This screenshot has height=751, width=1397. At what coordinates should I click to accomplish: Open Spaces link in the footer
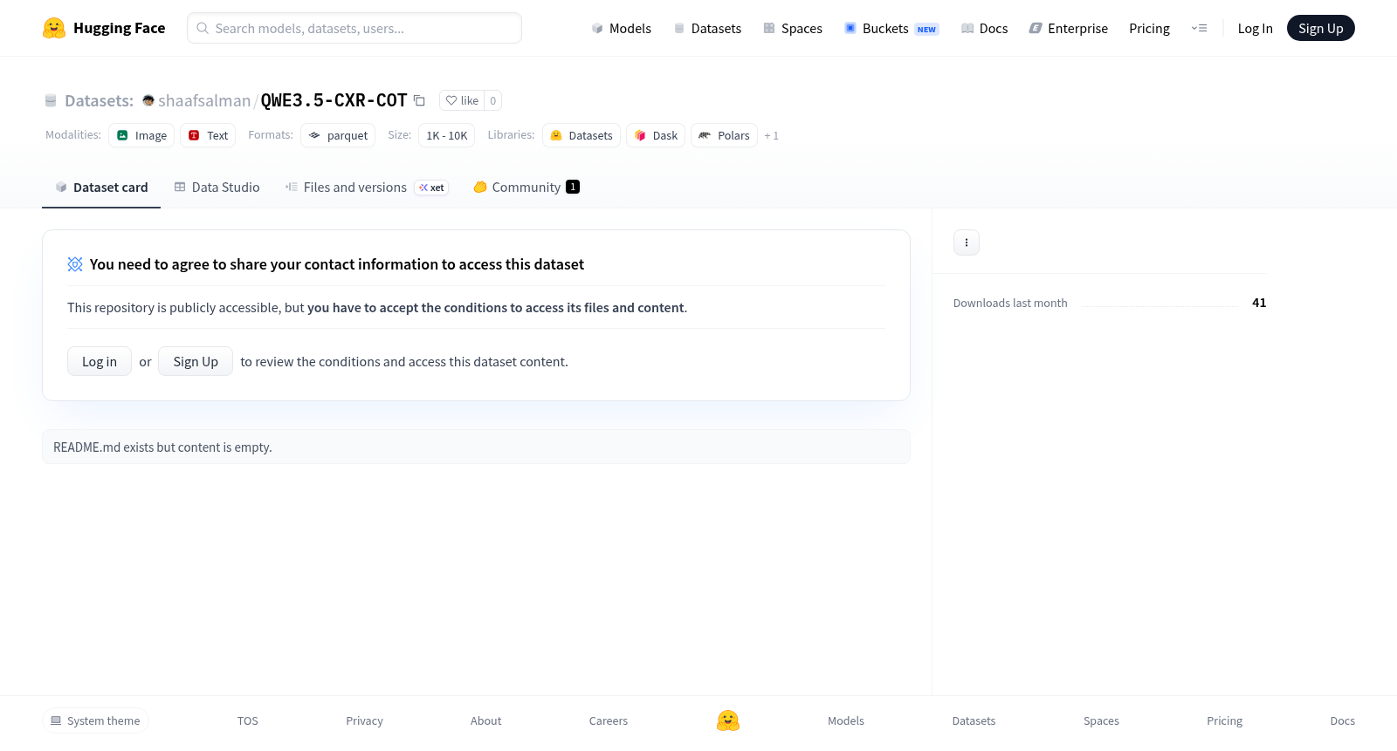coord(1101,720)
